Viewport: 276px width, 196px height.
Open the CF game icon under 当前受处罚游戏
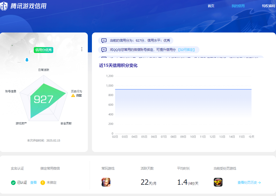pos(218,182)
